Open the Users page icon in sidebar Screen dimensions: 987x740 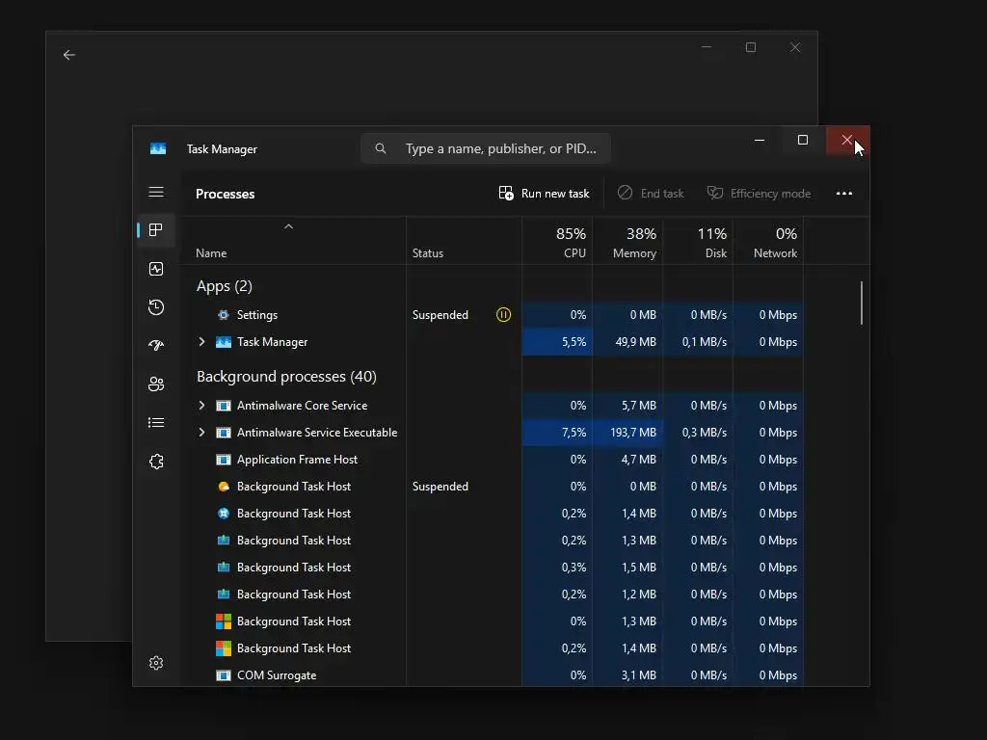(156, 383)
